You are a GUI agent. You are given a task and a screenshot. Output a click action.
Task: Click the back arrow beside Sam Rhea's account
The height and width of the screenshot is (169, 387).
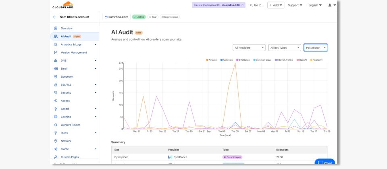coord(55,17)
